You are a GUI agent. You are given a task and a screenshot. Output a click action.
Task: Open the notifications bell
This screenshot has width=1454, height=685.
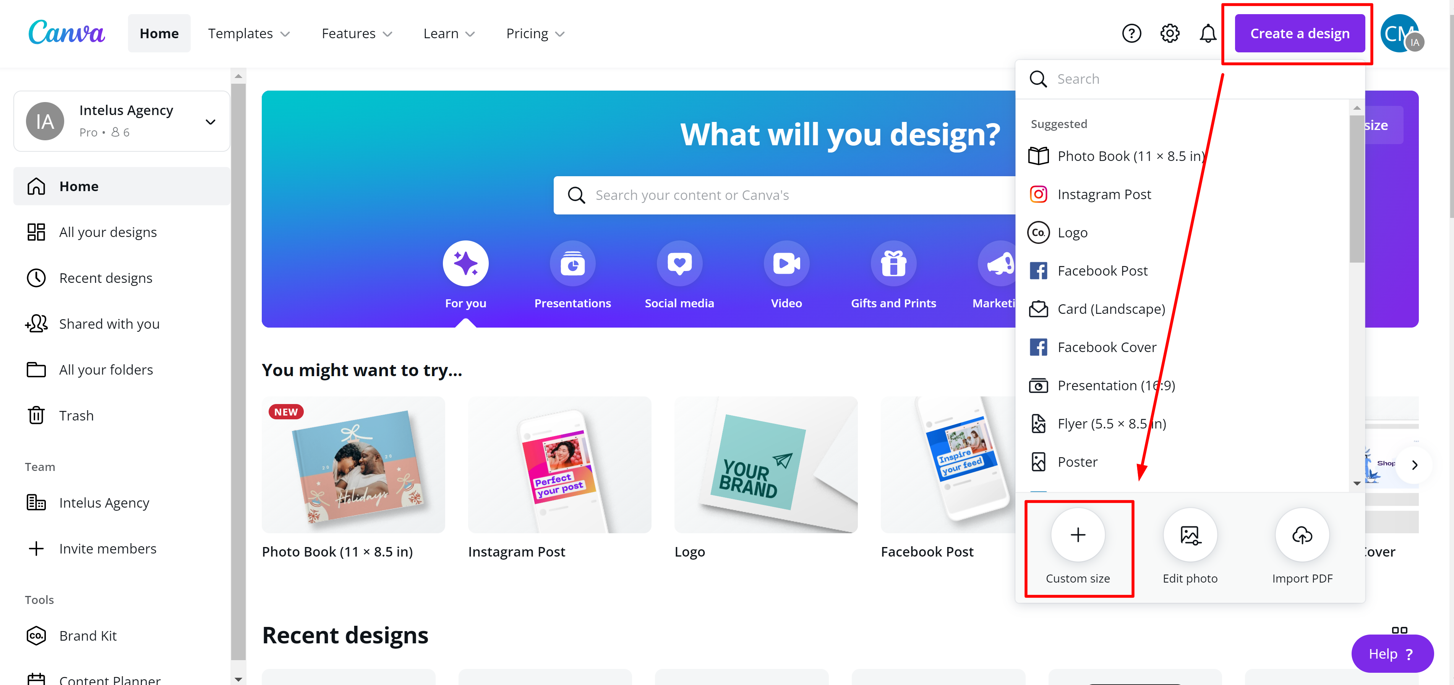1208,33
